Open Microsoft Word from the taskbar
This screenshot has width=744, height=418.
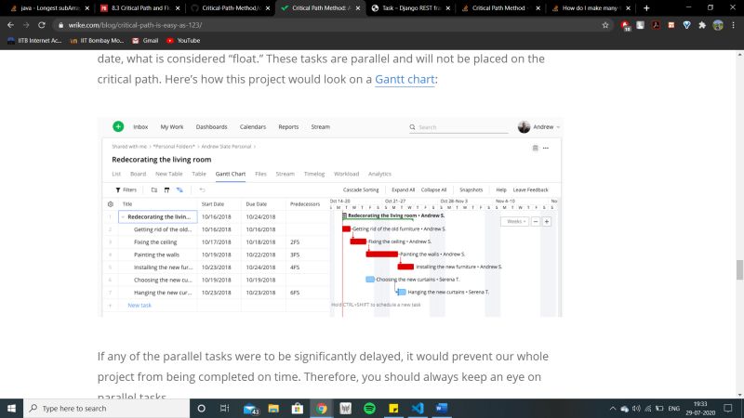[441, 409]
